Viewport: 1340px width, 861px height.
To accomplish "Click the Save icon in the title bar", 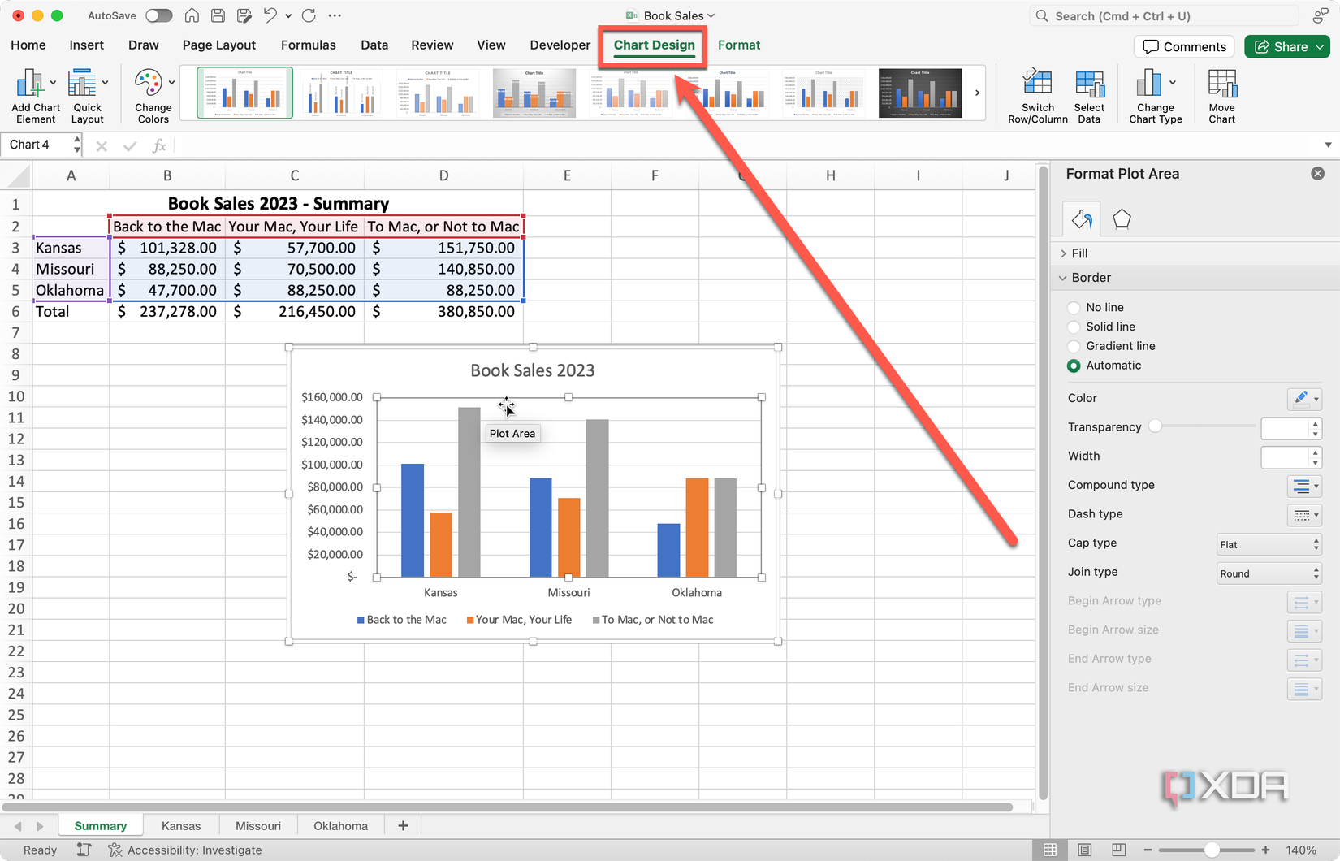I will tap(218, 15).
